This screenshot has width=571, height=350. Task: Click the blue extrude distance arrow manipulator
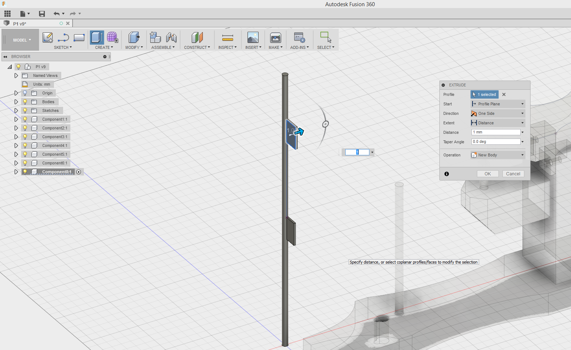(299, 132)
